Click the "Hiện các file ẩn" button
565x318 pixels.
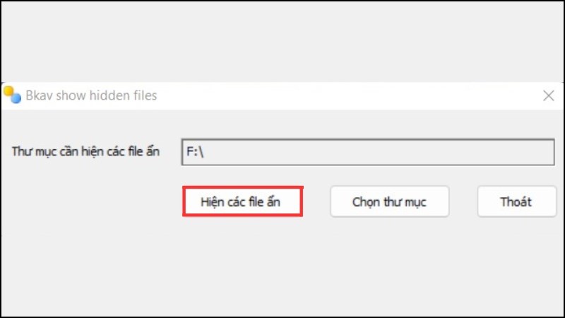(x=243, y=201)
